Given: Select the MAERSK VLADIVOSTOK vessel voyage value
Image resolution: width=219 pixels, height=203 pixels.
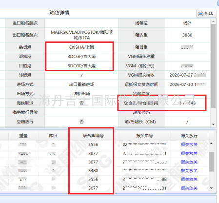Looking at the screenshot, I should 81,35.
